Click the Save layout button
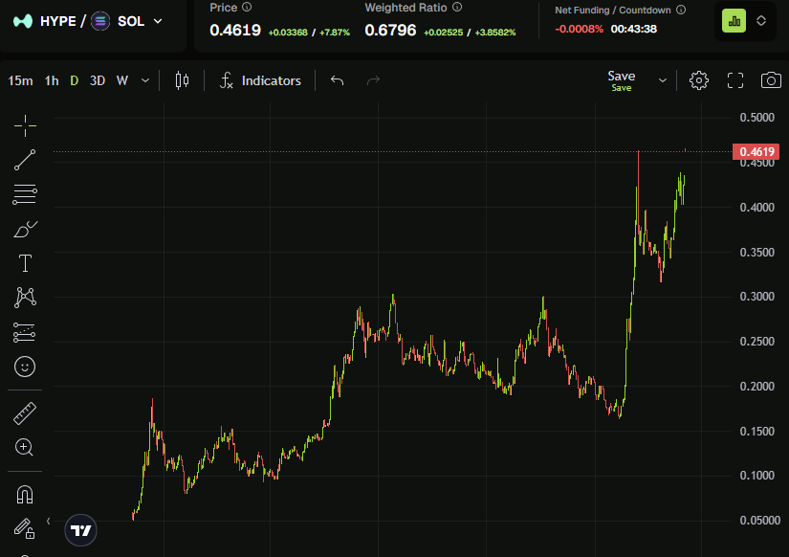Viewport: 789px width, 557px height. (x=622, y=80)
